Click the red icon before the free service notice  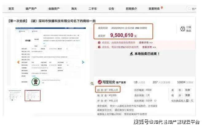coord(99,43)
